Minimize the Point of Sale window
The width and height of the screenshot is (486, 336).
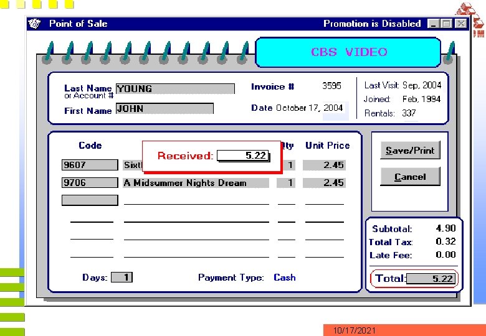433,24
